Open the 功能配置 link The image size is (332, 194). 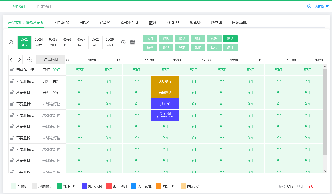click(x=321, y=6)
